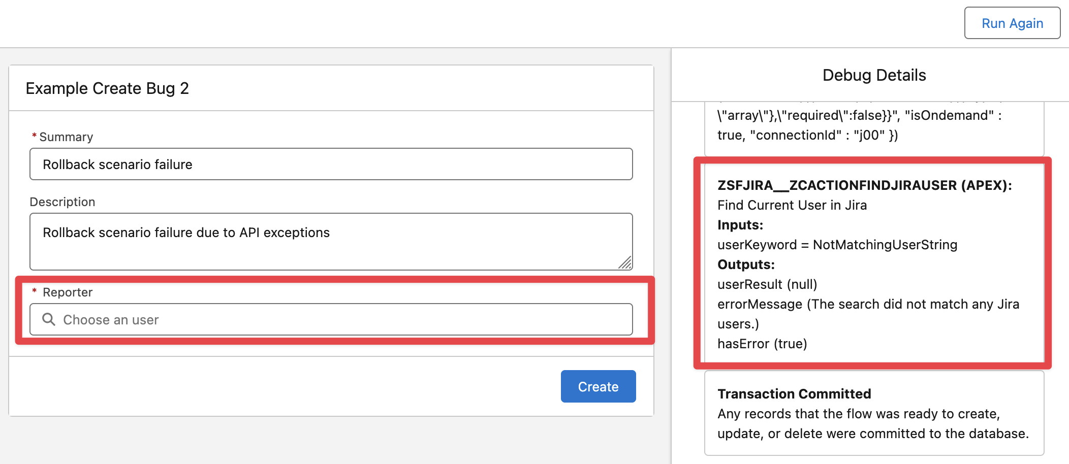Click the errorMessage output text
This screenshot has width=1069, height=464.
[868, 304]
